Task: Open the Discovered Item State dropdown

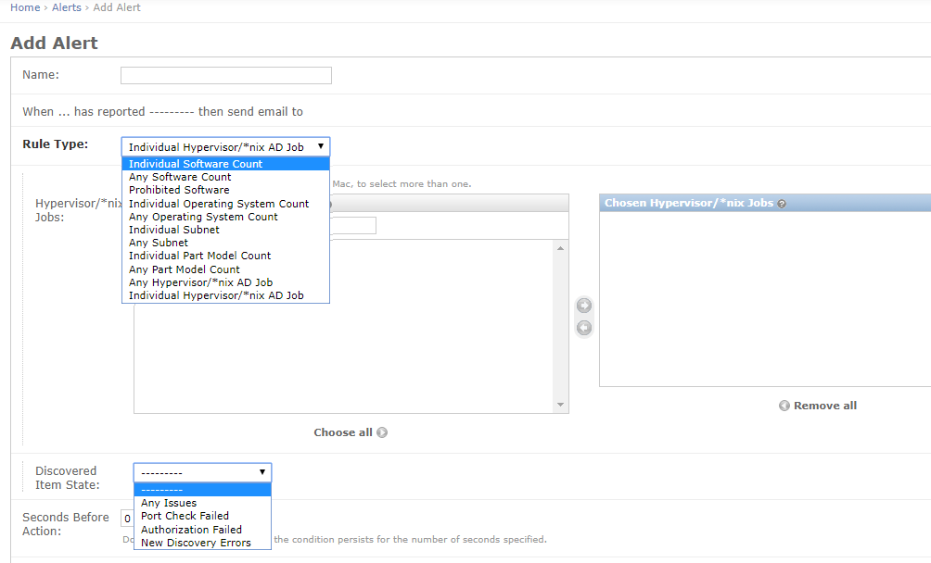Action: click(202, 472)
